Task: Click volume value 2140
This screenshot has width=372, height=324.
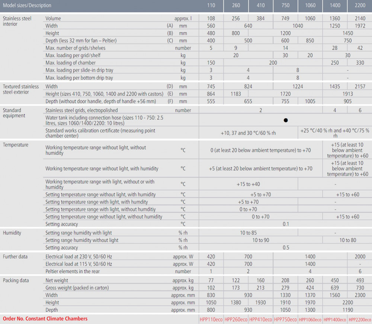Action: tap(360, 19)
